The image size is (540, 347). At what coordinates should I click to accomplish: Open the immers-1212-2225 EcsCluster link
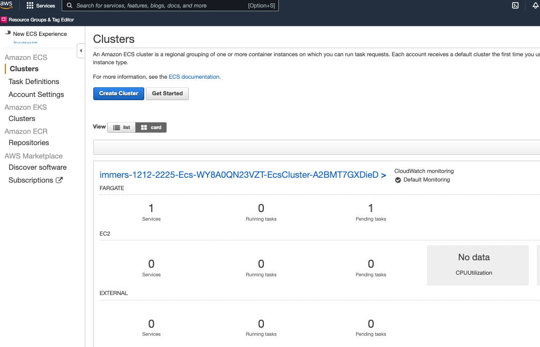click(243, 175)
